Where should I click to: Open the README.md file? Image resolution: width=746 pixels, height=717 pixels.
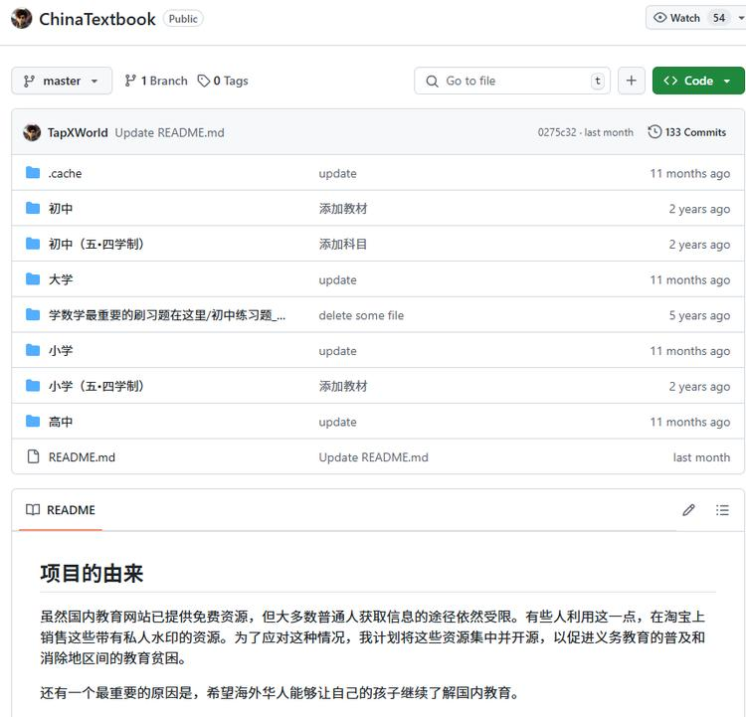point(82,457)
